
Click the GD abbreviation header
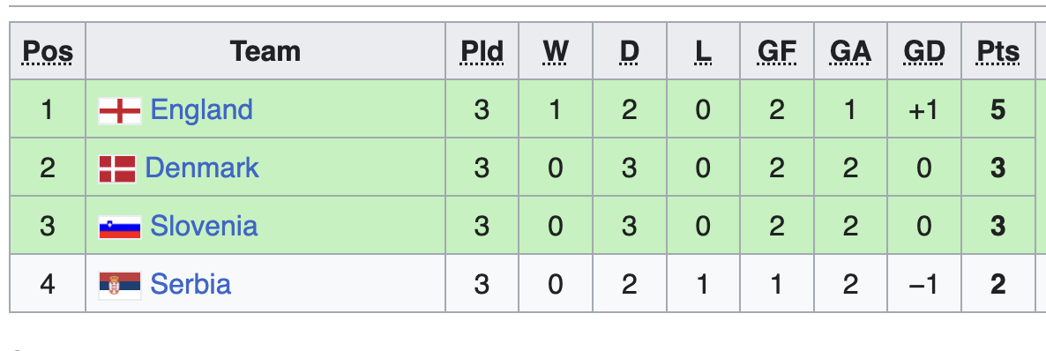coord(924,51)
